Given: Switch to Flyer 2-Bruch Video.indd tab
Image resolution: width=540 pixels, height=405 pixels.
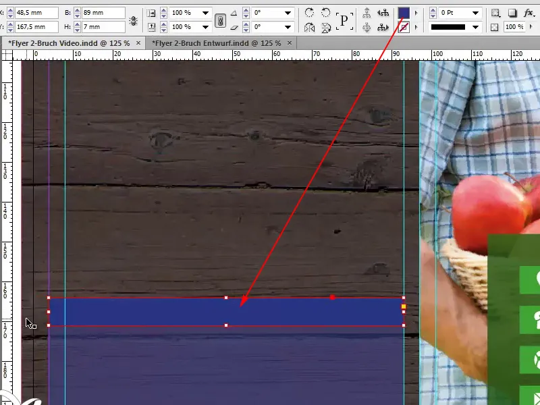Looking at the screenshot, I should pos(69,43).
